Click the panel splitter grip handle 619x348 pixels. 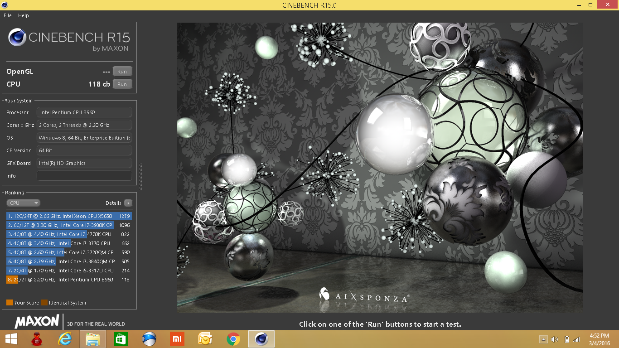140,178
